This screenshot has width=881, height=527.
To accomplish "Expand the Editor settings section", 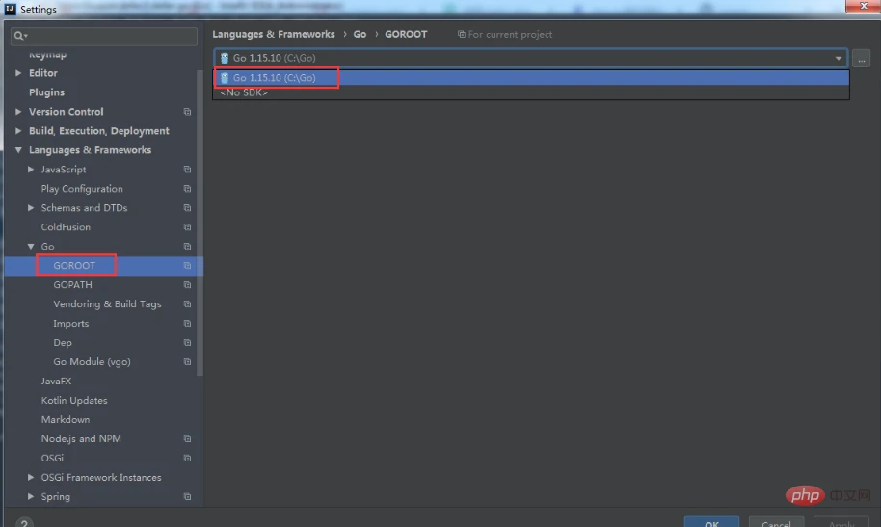I will click(x=18, y=73).
